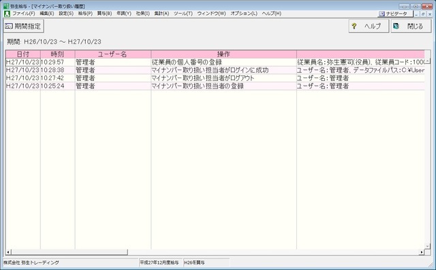Open the 集計(A) menu
Screen dimensions: 436x270
click(x=161, y=14)
